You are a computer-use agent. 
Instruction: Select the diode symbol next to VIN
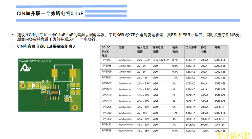pos(33,86)
